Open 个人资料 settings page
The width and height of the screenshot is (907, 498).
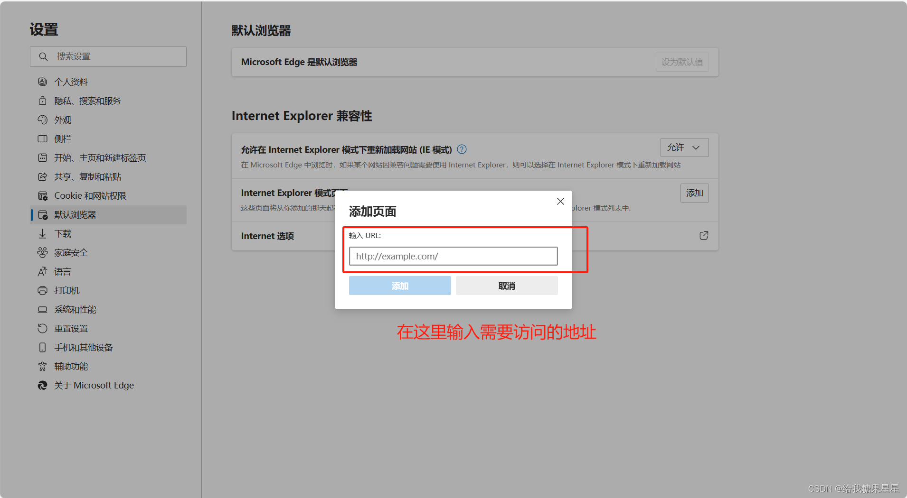coord(108,82)
